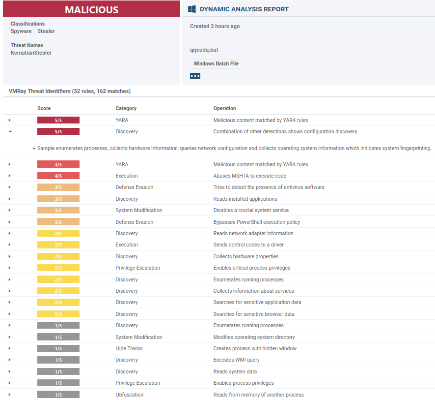This screenshot has height=400, width=435.
Task: Click the Searches for sensitive browser data text
Action: pos(254,314)
